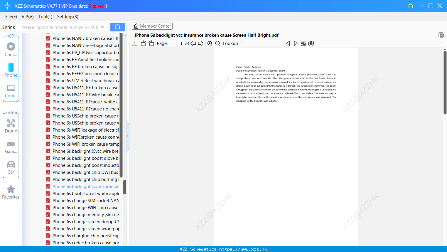Image resolution: width=447 pixels, height=252 pixels.
Task: Close the PDF tab panel icon
Action: pos(441,35)
